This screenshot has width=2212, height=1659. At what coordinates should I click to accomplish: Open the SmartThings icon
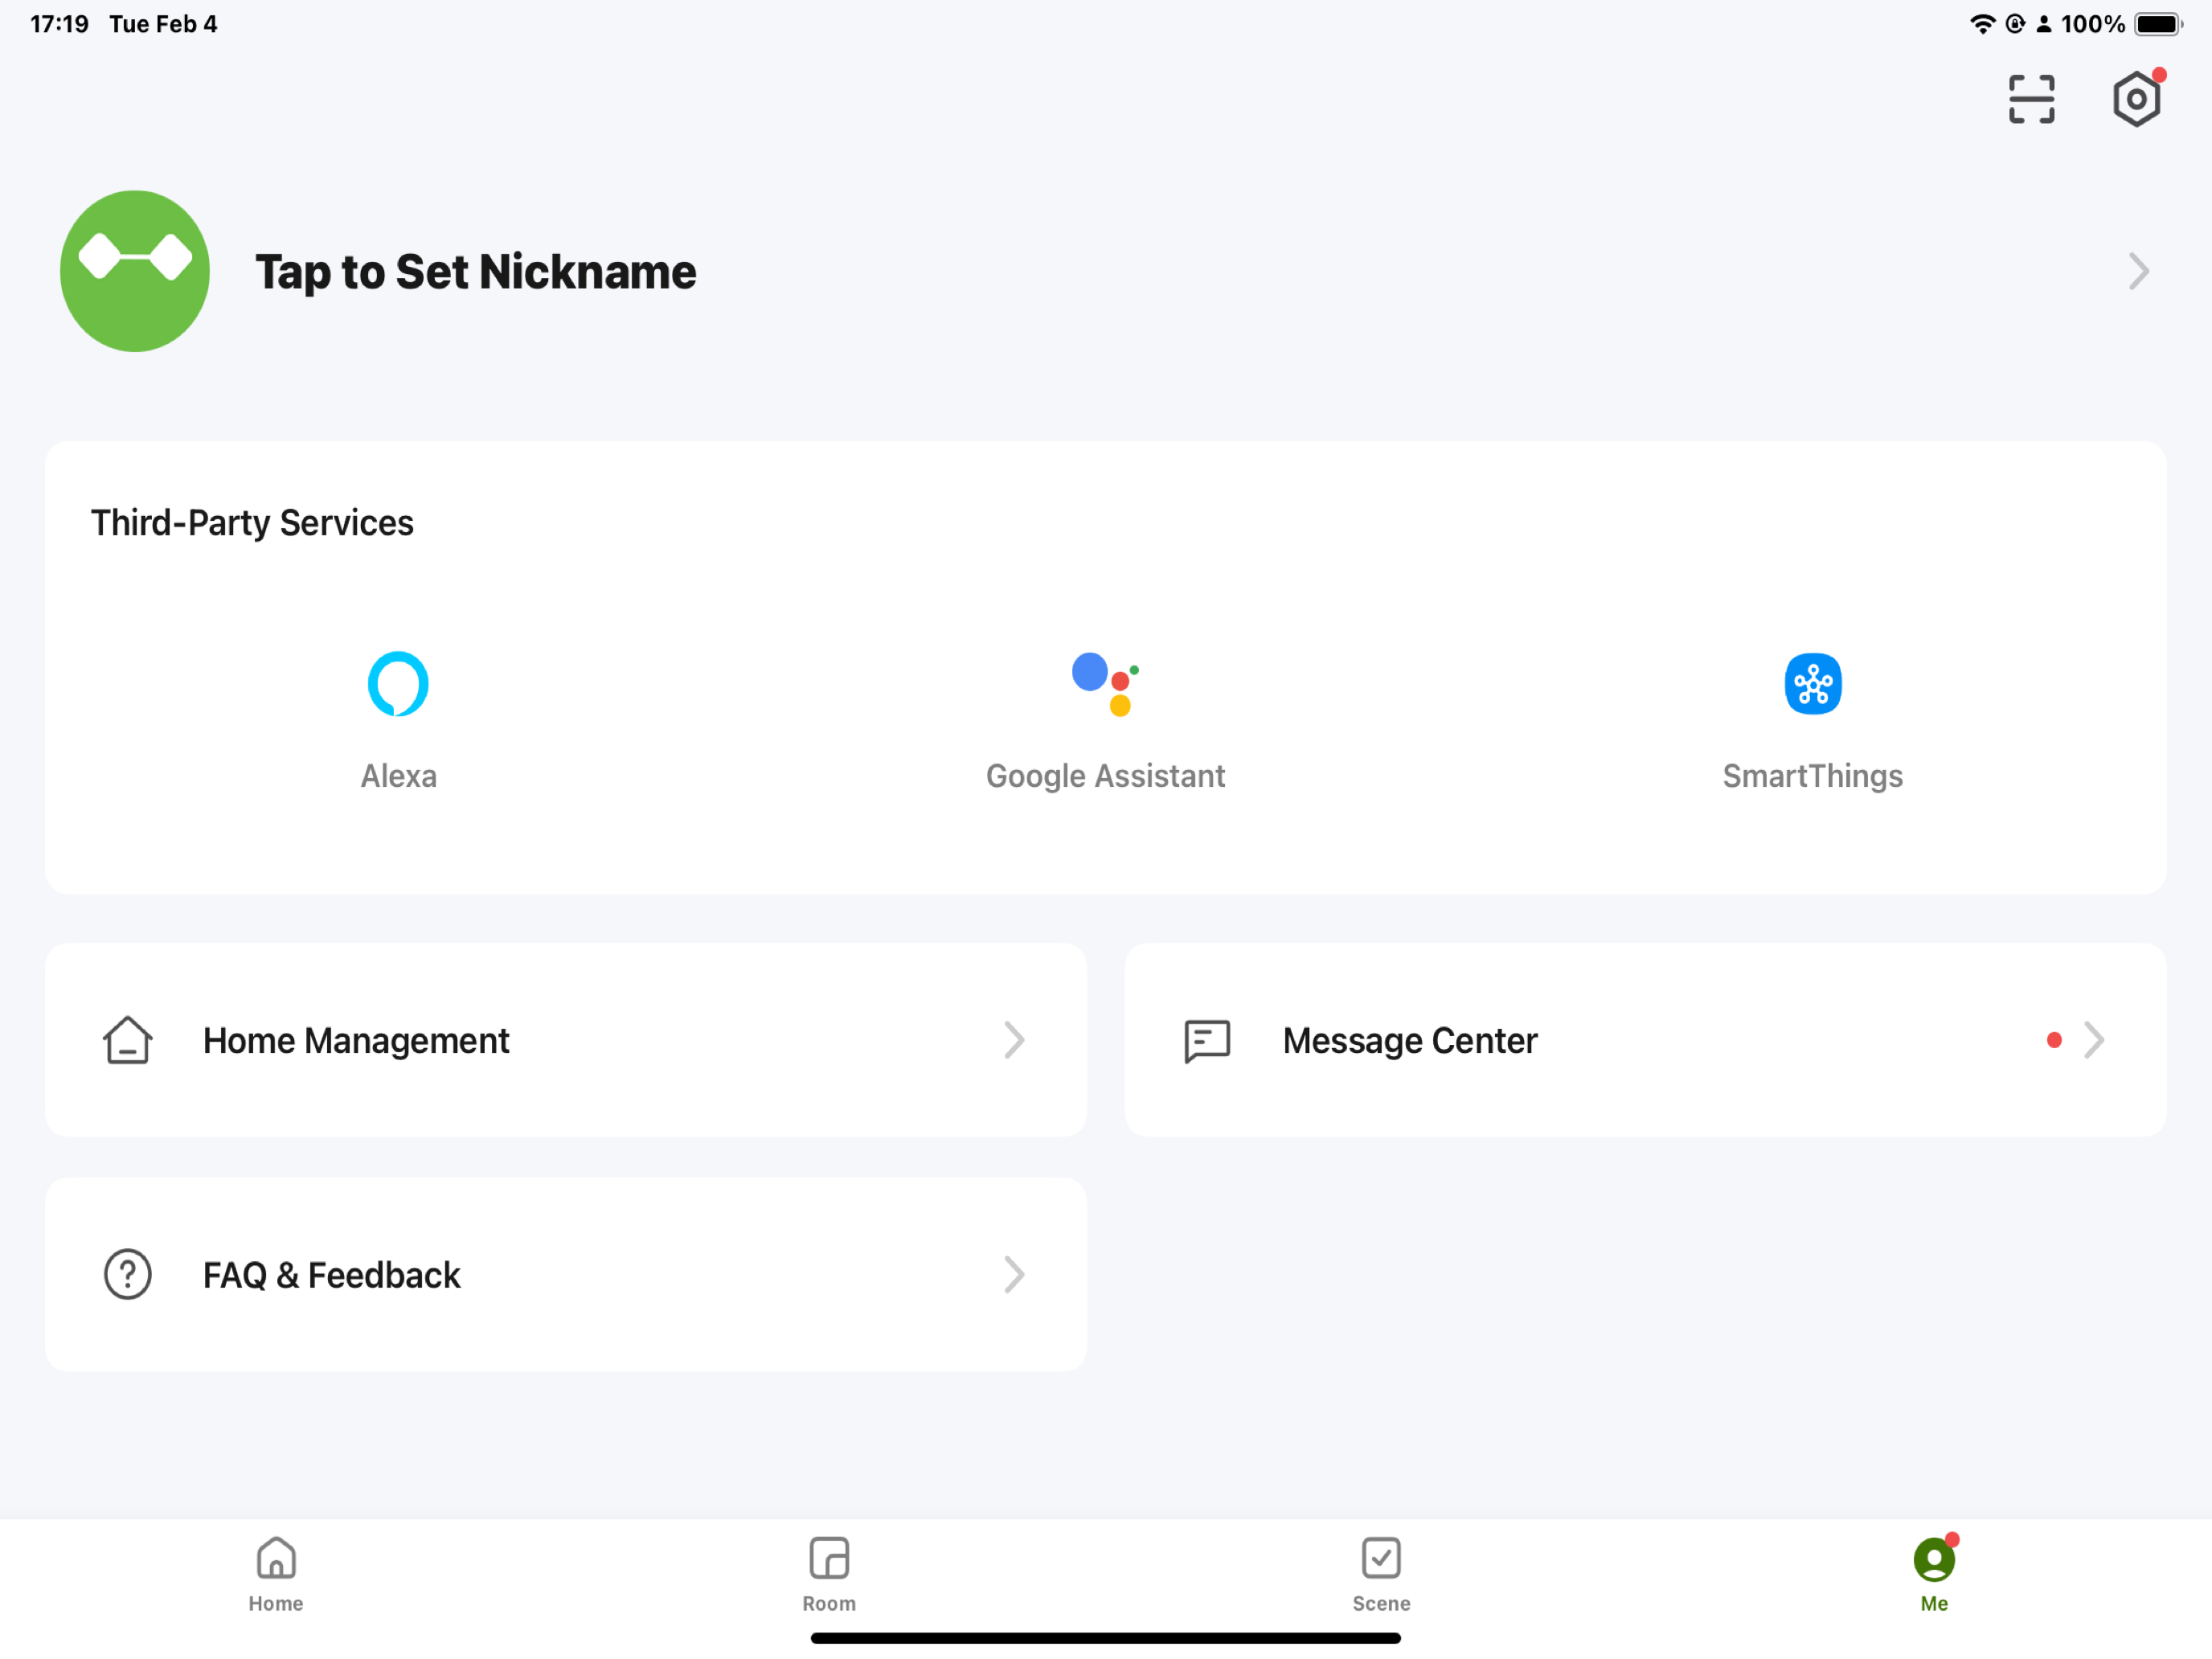pos(1812,684)
